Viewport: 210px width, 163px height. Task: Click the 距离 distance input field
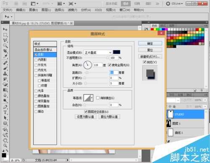click(x=114, y=72)
